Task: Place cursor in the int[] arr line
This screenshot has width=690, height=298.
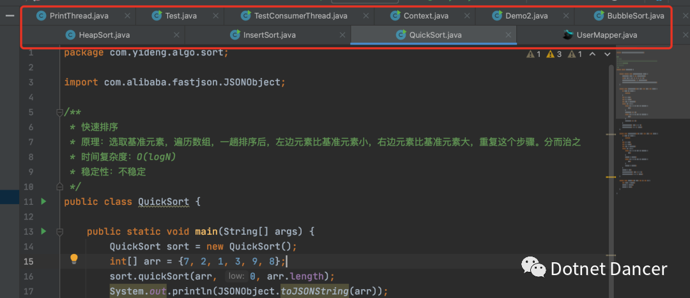Action: coord(198,262)
